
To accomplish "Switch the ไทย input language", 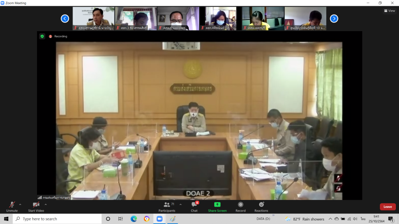I will [363, 219].
